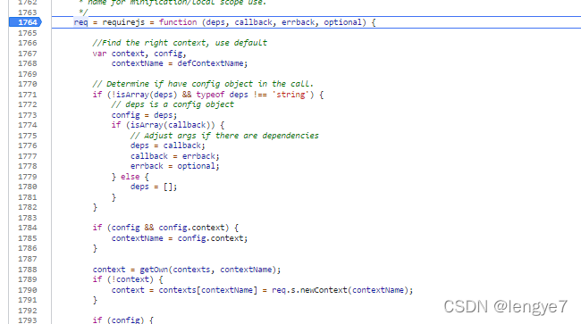This screenshot has height=324, width=581.
Task: Click gutter line number 1777
Action: click(28, 156)
